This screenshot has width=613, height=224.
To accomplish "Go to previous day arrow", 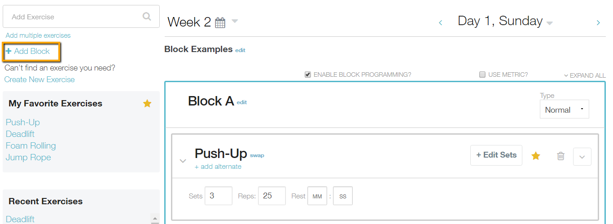I will click(440, 22).
